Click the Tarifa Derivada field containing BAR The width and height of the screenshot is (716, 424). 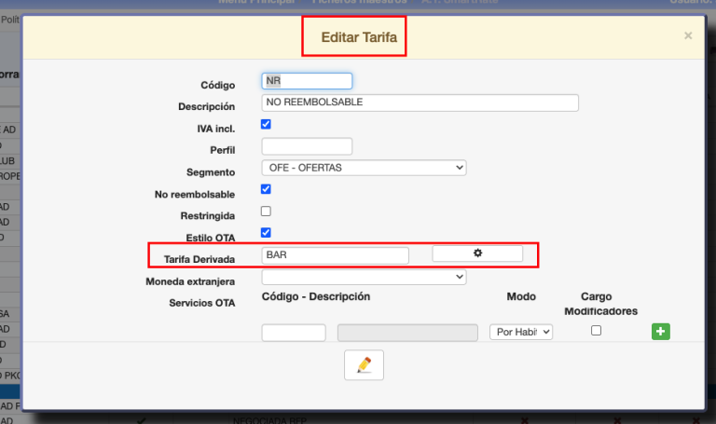[336, 254]
